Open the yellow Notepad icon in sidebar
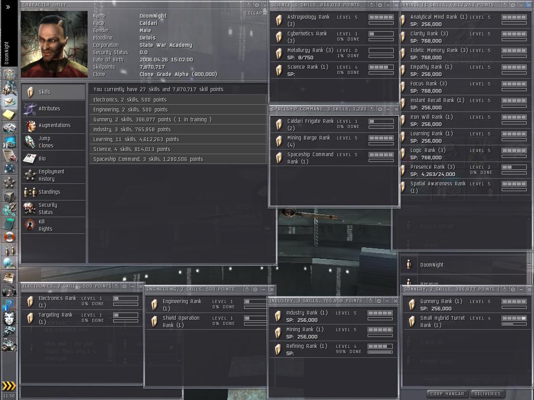The image size is (534, 400). (9, 115)
